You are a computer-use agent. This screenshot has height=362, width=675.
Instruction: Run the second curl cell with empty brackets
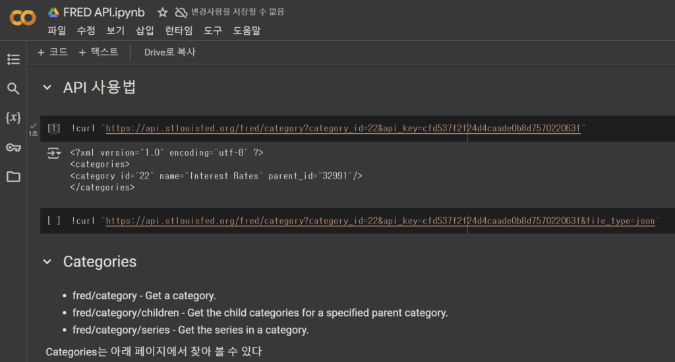point(53,221)
